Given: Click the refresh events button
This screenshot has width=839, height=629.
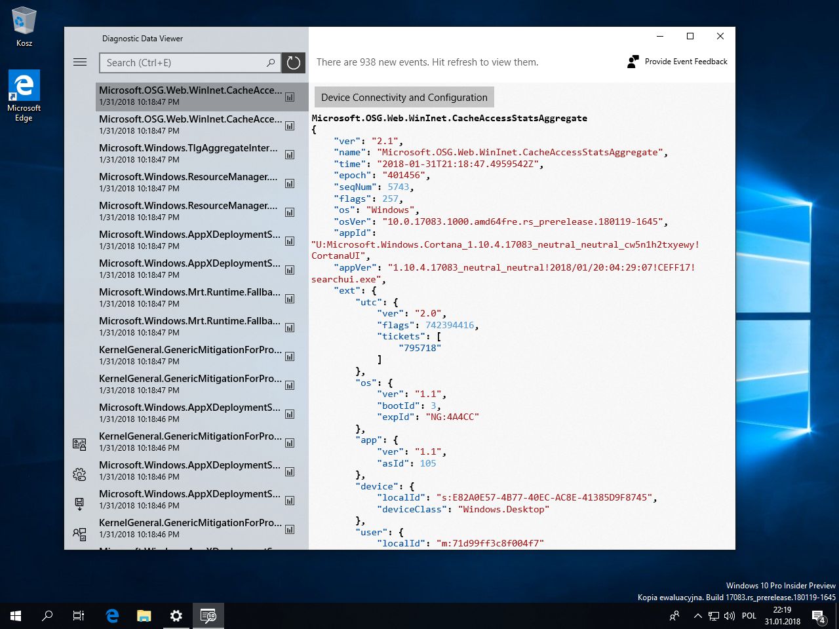Looking at the screenshot, I should click(294, 63).
